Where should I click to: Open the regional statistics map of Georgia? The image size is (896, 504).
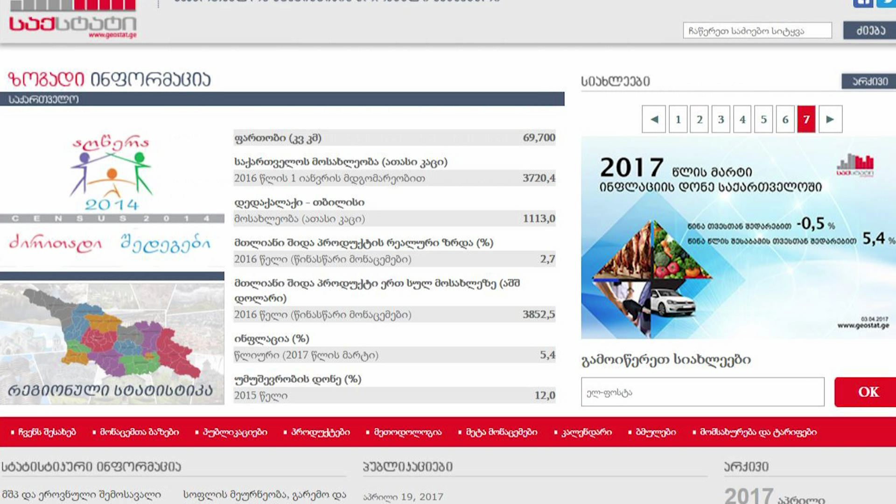pyautogui.click(x=111, y=343)
